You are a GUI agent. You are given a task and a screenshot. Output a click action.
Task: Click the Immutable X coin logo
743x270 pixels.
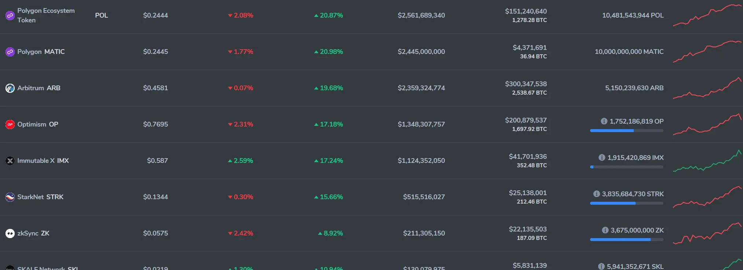pos(10,161)
